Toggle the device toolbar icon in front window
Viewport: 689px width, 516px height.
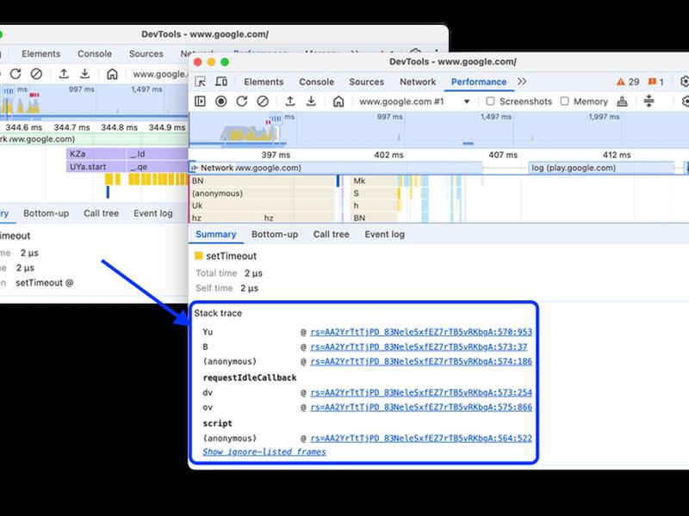[x=221, y=82]
